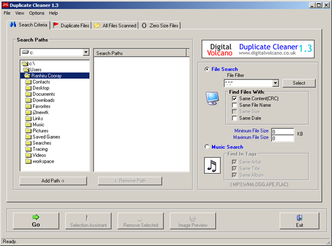
Task: Click the Music folder icon
Action: [28, 125]
